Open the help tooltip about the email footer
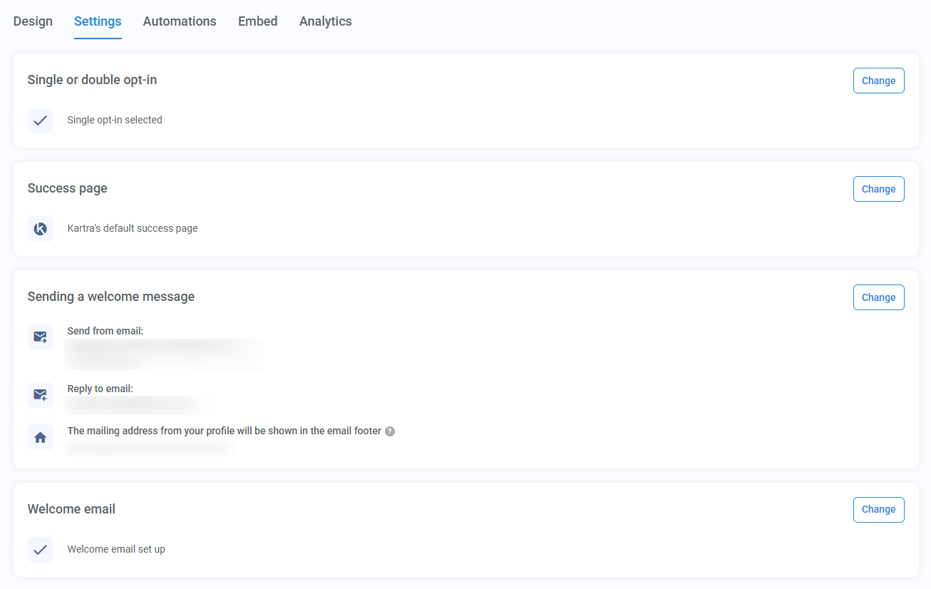Image resolution: width=931 pixels, height=589 pixels. point(389,431)
